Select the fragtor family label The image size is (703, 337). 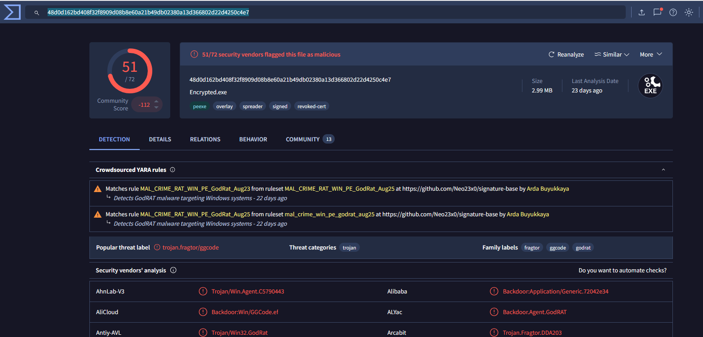click(532, 247)
